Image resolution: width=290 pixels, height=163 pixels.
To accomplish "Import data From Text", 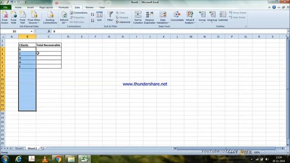I will (x=22, y=17).
